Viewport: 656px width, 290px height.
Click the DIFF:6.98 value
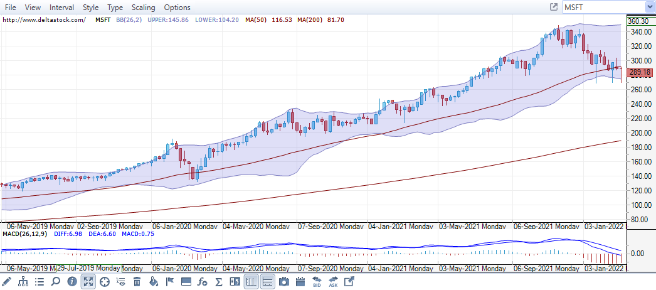point(70,234)
